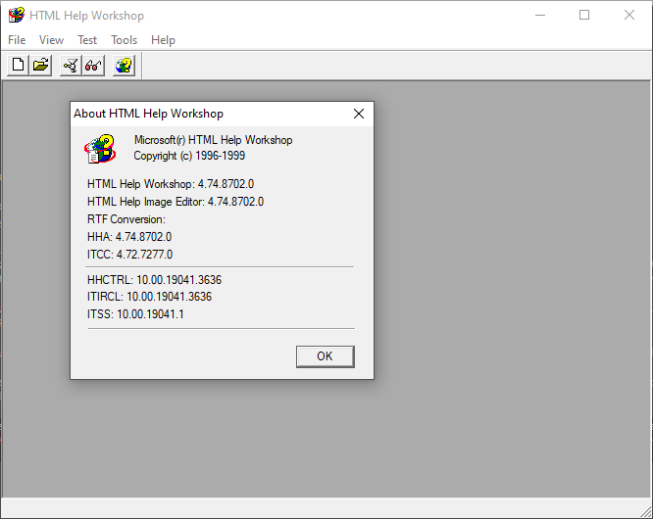Image resolution: width=653 pixels, height=519 pixels.
Task: Open the Test menu
Action: [x=87, y=40]
